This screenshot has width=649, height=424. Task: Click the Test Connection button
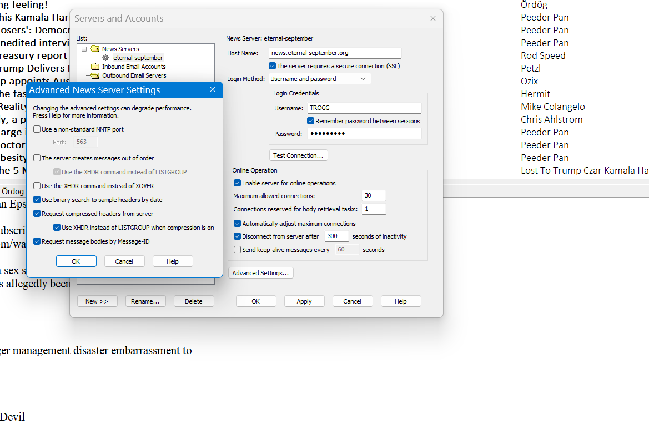(299, 155)
